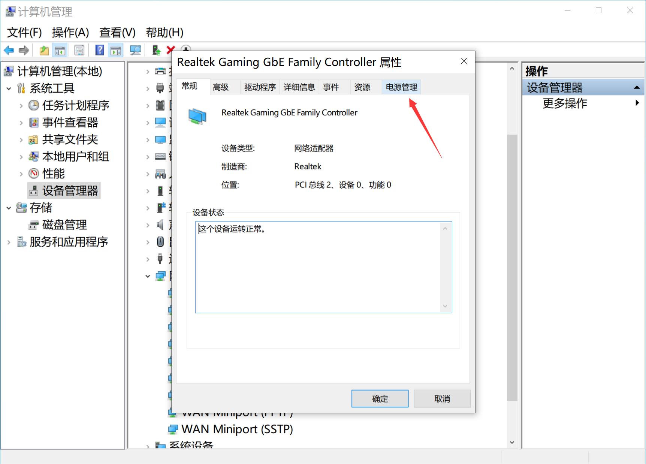Click the 取消 button

pos(442,398)
